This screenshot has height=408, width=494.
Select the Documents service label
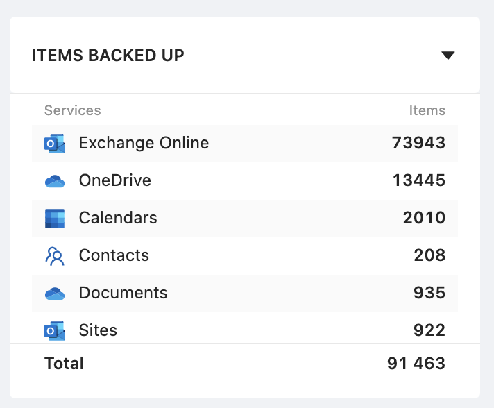123,293
